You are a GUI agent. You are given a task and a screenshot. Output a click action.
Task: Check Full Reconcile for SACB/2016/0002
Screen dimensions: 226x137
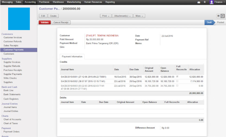177,81
